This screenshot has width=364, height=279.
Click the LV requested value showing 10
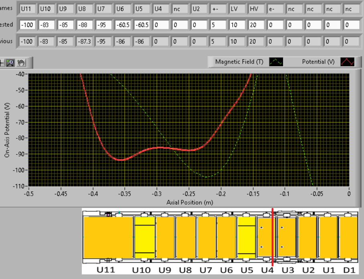[237, 25]
